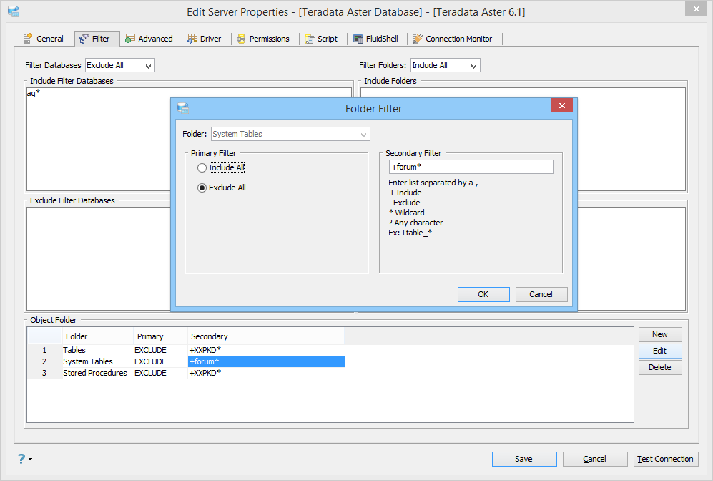The image size is (713, 481).
Task: Click the Permissions tab icon
Action: [242, 39]
